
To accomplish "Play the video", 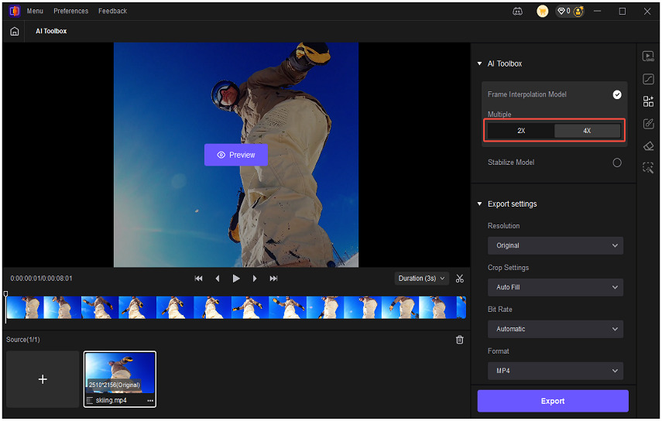I will [236, 279].
